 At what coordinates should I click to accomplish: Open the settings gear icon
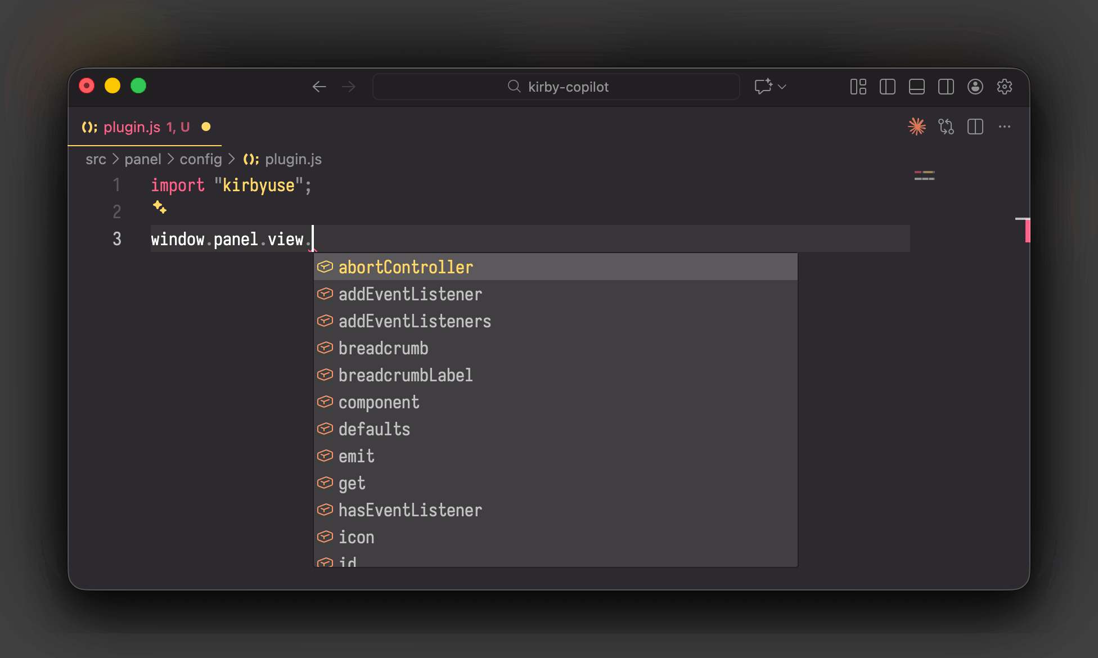tap(1005, 87)
